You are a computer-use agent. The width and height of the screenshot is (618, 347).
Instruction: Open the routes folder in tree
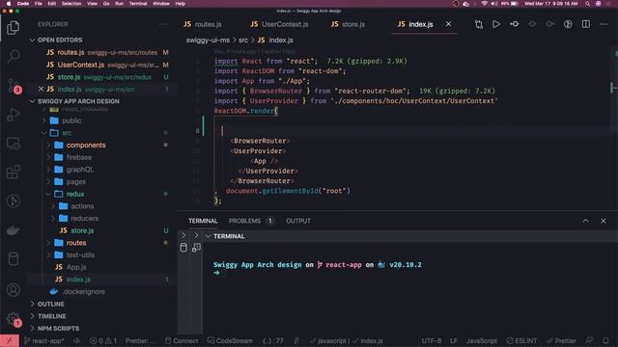point(76,243)
